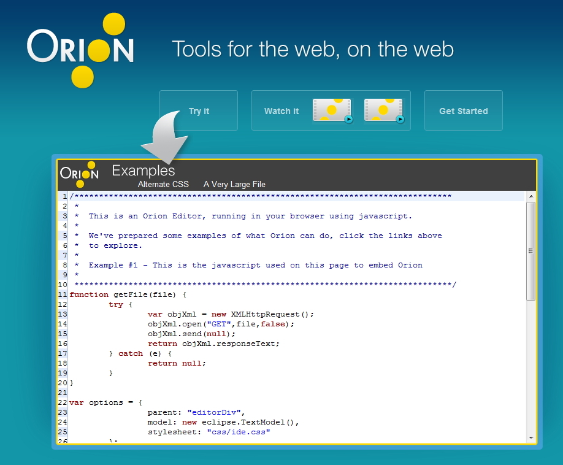563x465 pixels.
Task: Click the 'Tools for the web, on the web' tagline
Action: pyautogui.click(x=313, y=49)
